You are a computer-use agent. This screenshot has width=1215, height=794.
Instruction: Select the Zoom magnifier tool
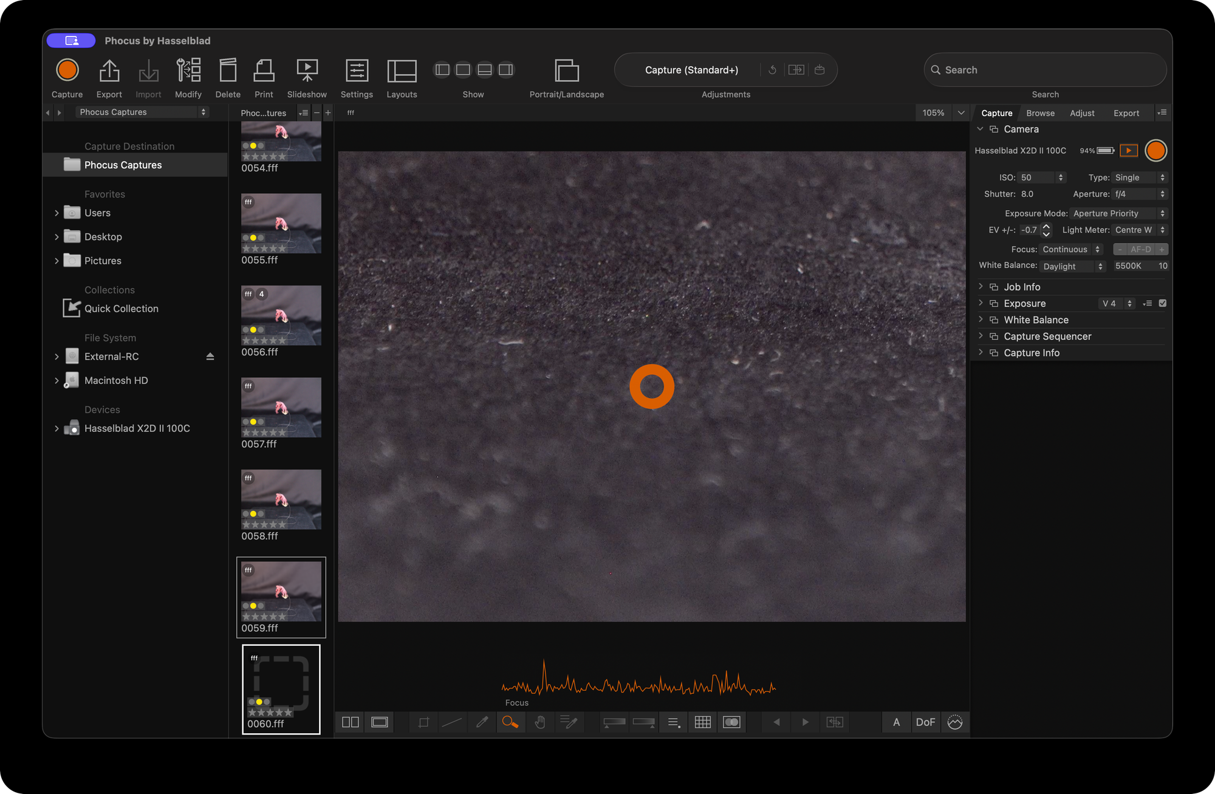click(x=511, y=722)
